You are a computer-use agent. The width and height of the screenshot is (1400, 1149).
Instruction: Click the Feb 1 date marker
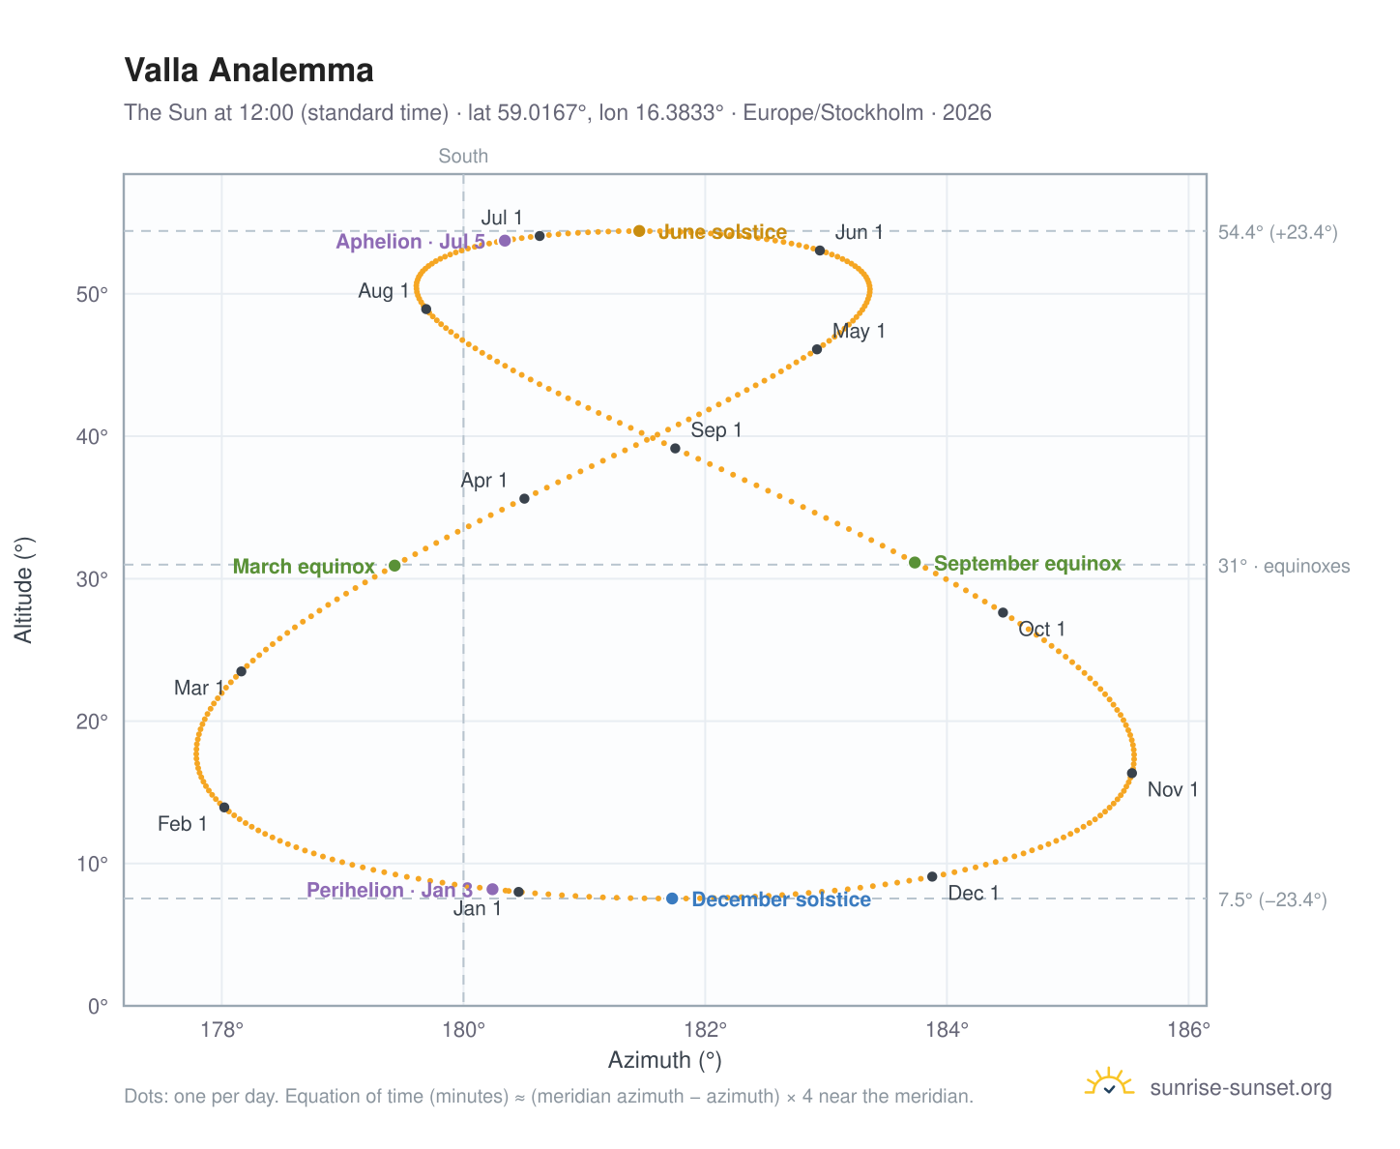point(224,808)
